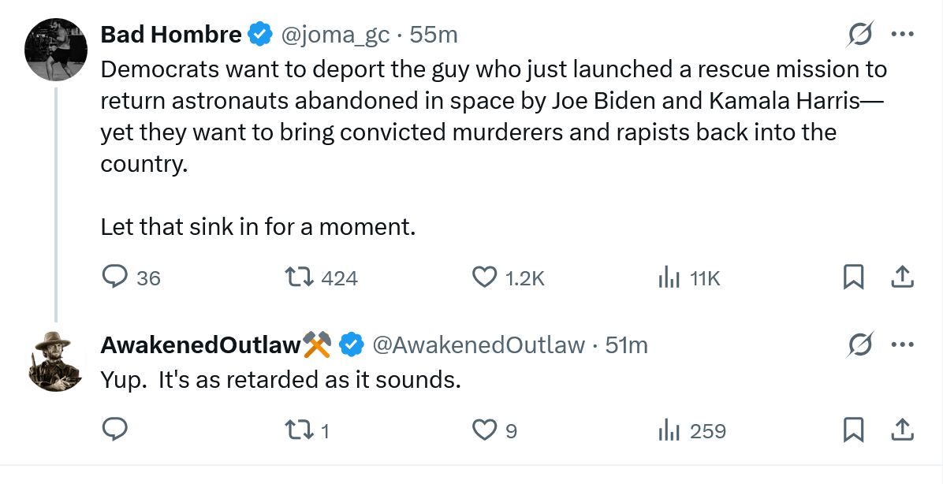Reply to Bad Hombre's post

(x=116, y=277)
